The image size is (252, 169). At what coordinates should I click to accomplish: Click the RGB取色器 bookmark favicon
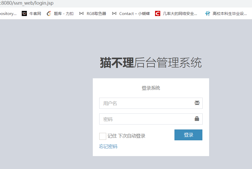[81, 13]
